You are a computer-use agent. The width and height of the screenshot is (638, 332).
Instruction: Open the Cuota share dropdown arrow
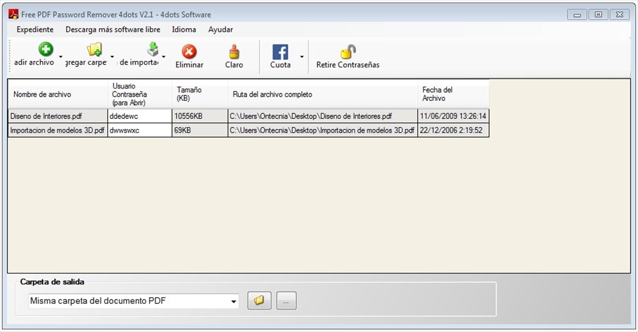(302, 57)
